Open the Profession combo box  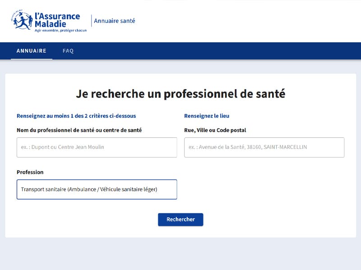[97, 189]
